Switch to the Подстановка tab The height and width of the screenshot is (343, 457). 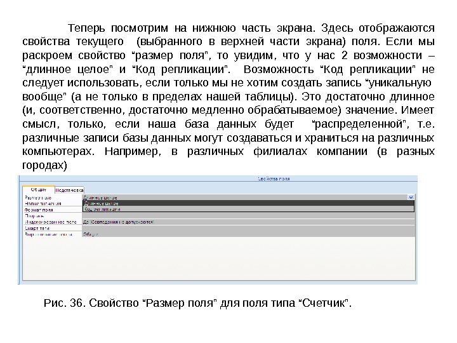(69, 190)
